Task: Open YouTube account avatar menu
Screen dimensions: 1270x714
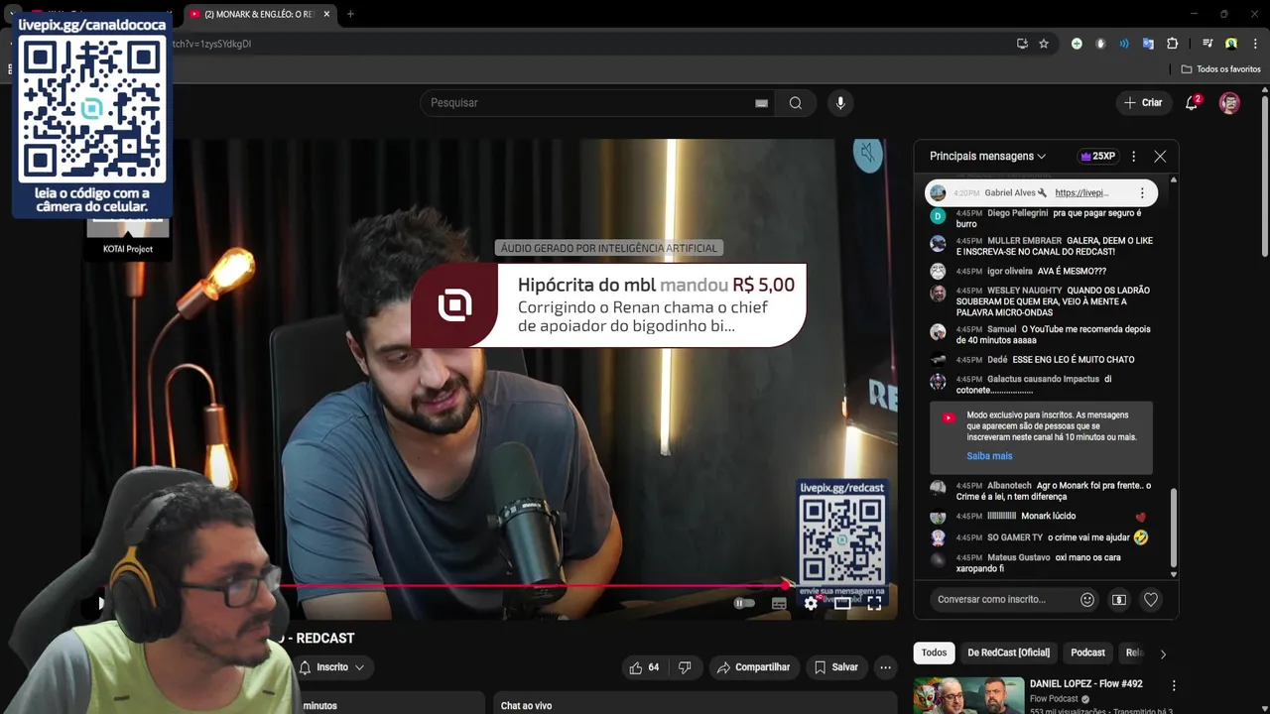Action: (x=1229, y=103)
